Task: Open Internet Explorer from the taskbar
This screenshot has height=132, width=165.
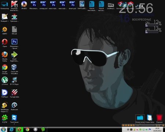Action: (x=11, y=129)
